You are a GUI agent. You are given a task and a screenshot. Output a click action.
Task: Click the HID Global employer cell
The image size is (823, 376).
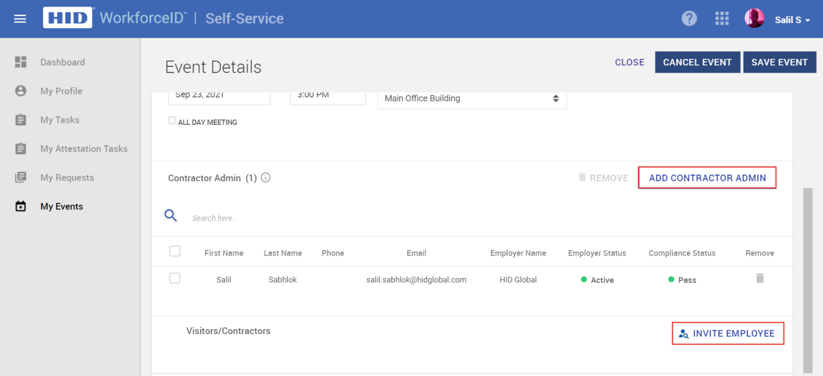pos(518,279)
